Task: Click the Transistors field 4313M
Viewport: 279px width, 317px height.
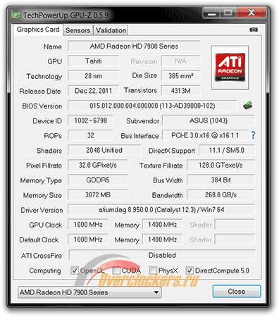Action: (181, 91)
